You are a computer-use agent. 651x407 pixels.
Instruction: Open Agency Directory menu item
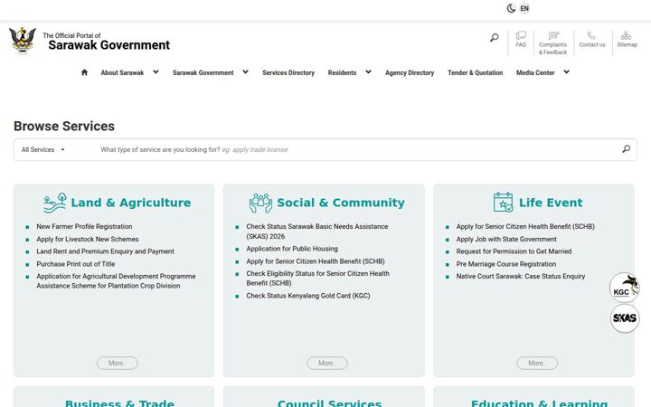[x=410, y=72]
